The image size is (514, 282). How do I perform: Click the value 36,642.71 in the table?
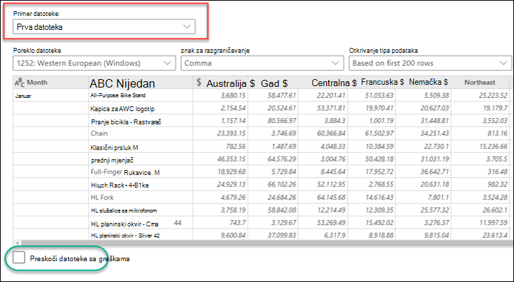(x=434, y=172)
